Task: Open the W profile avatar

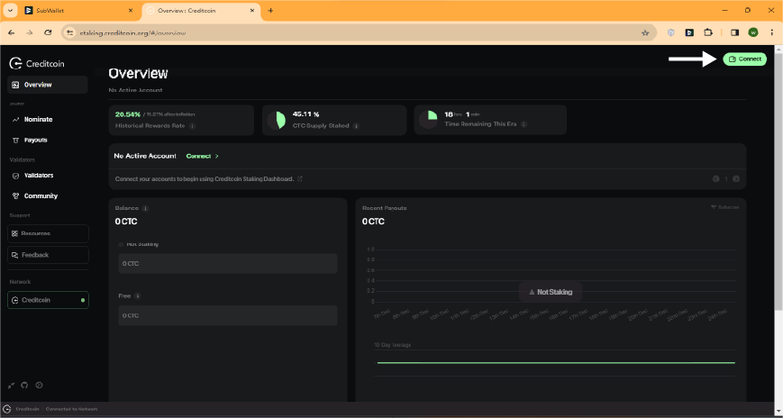Action: point(753,32)
